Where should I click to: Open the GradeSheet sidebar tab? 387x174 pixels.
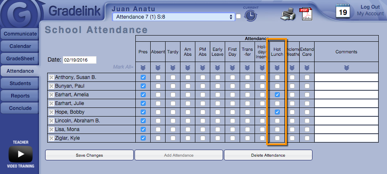pos(20,59)
